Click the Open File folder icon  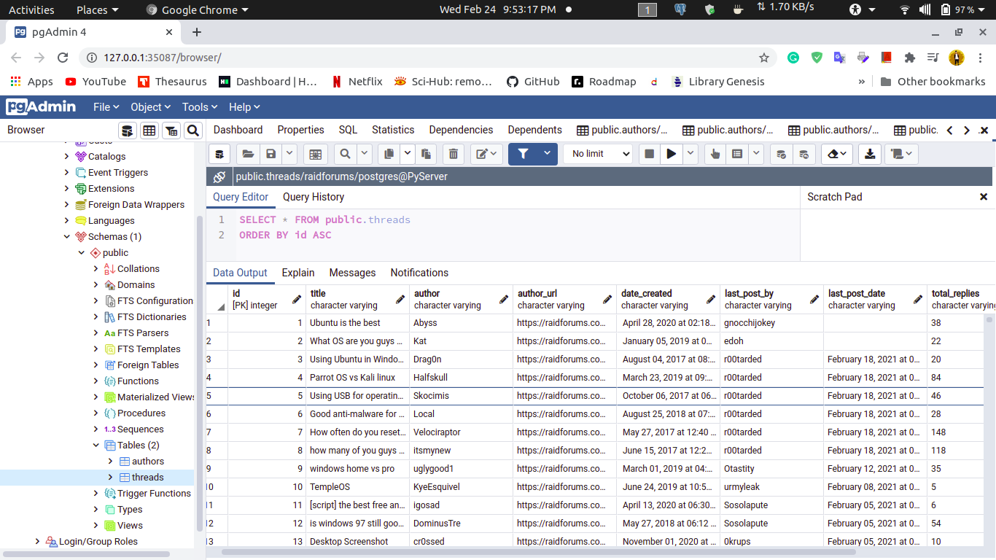click(x=249, y=154)
